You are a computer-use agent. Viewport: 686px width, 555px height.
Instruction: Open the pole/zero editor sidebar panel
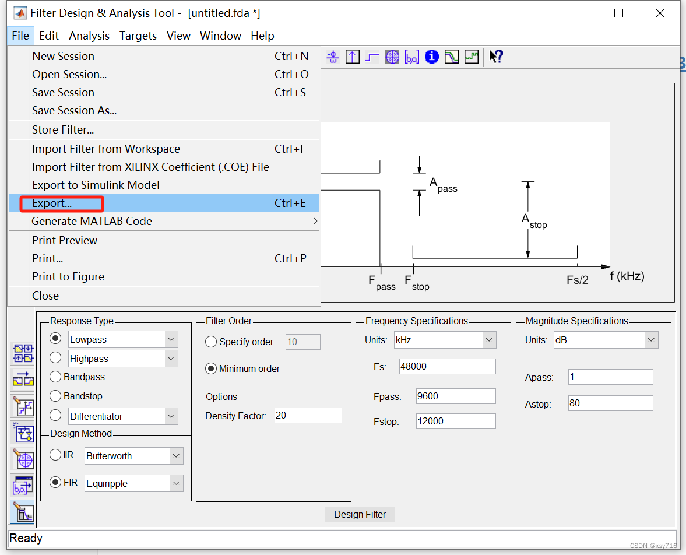coord(23,459)
